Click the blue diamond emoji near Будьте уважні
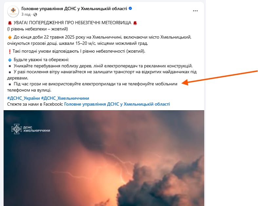The image size is (258, 206). pos(10,60)
